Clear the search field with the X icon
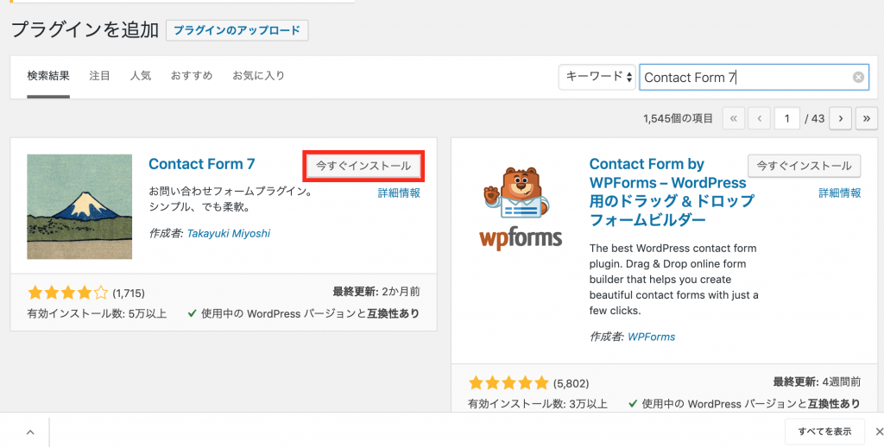 coord(858,77)
